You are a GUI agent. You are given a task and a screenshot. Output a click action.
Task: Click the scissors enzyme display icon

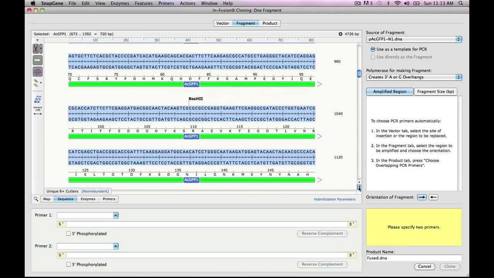(x=36, y=49)
